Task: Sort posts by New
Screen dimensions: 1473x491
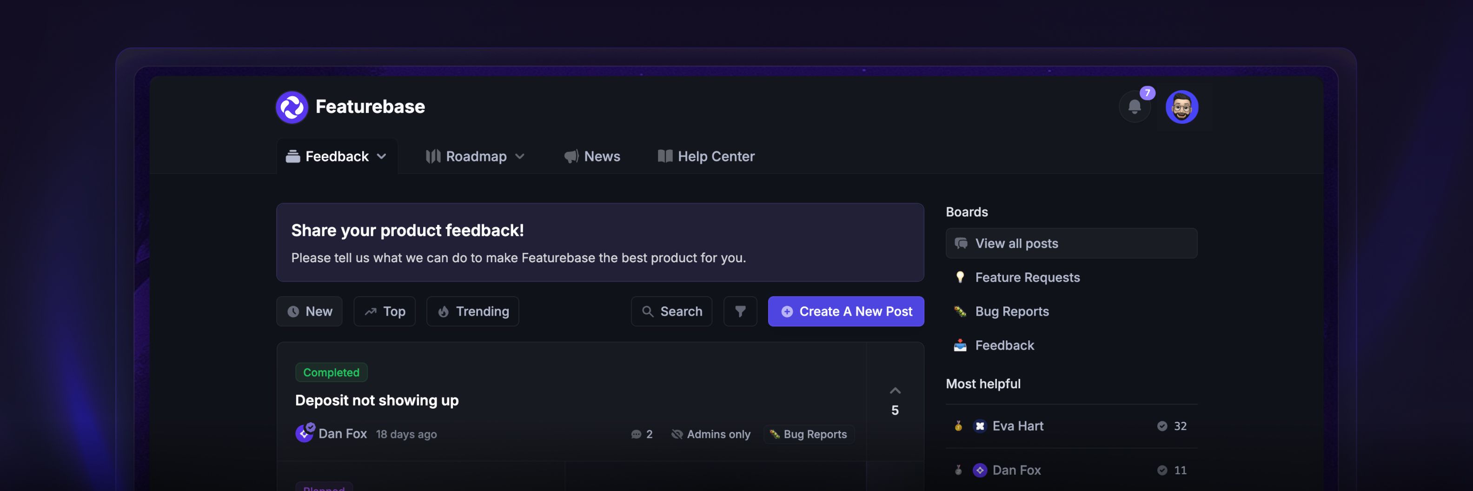Action: 309,312
